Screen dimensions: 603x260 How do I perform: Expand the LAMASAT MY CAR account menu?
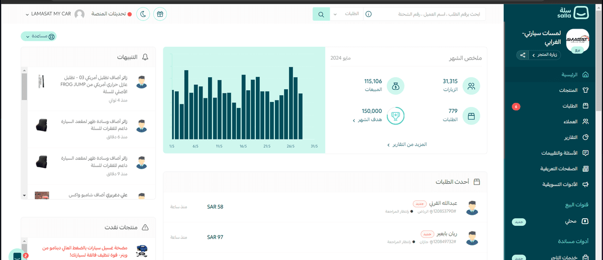pos(48,14)
